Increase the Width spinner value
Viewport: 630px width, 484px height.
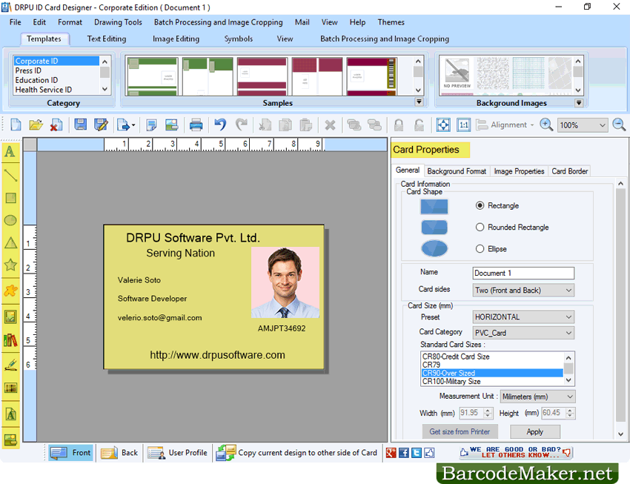[x=488, y=411]
